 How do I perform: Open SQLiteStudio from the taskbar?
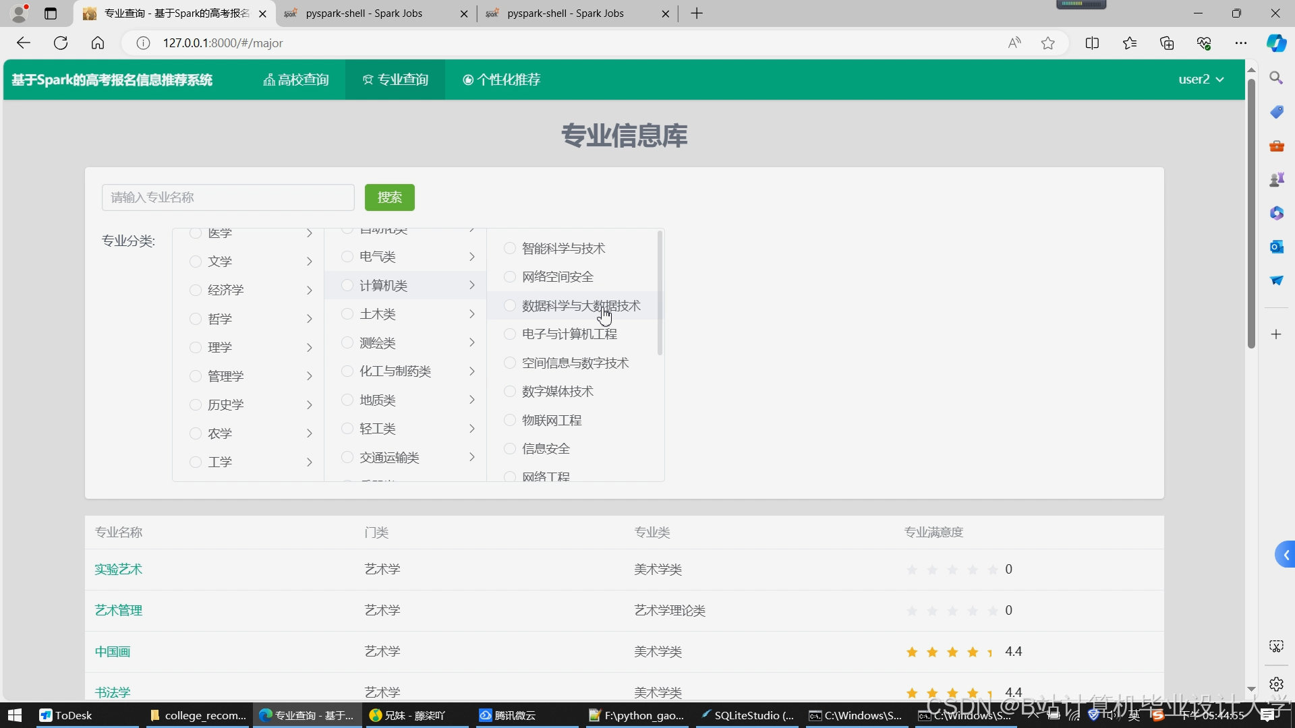747,715
